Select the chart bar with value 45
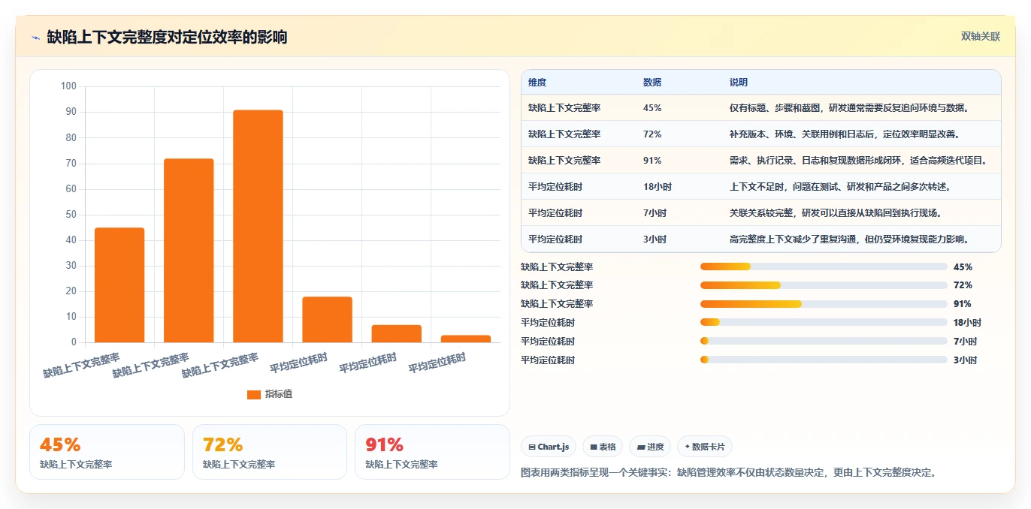This screenshot has width=1031, height=509. tap(119, 285)
